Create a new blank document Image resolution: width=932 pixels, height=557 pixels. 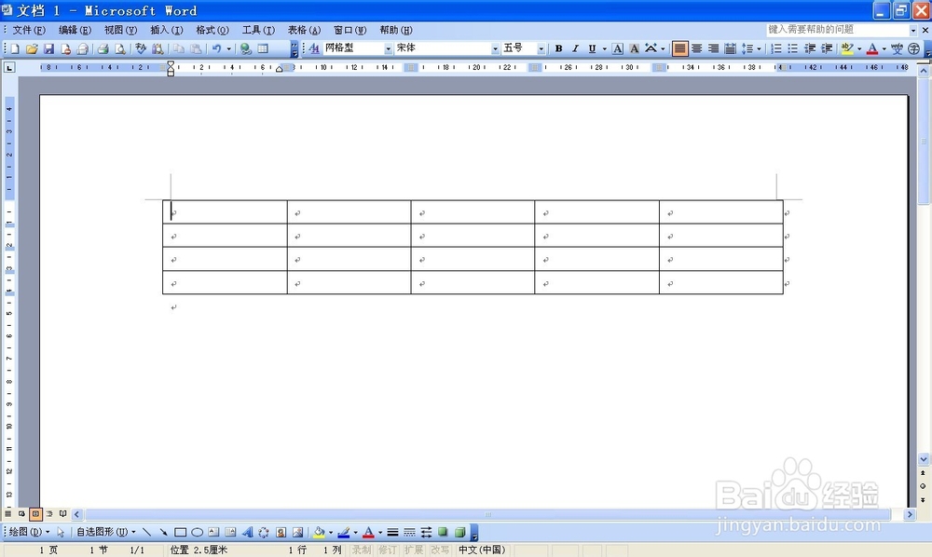(15, 48)
